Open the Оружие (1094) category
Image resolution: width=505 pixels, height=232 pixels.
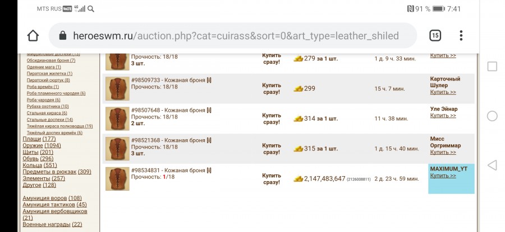pyautogui.click(x=42, y=145)
